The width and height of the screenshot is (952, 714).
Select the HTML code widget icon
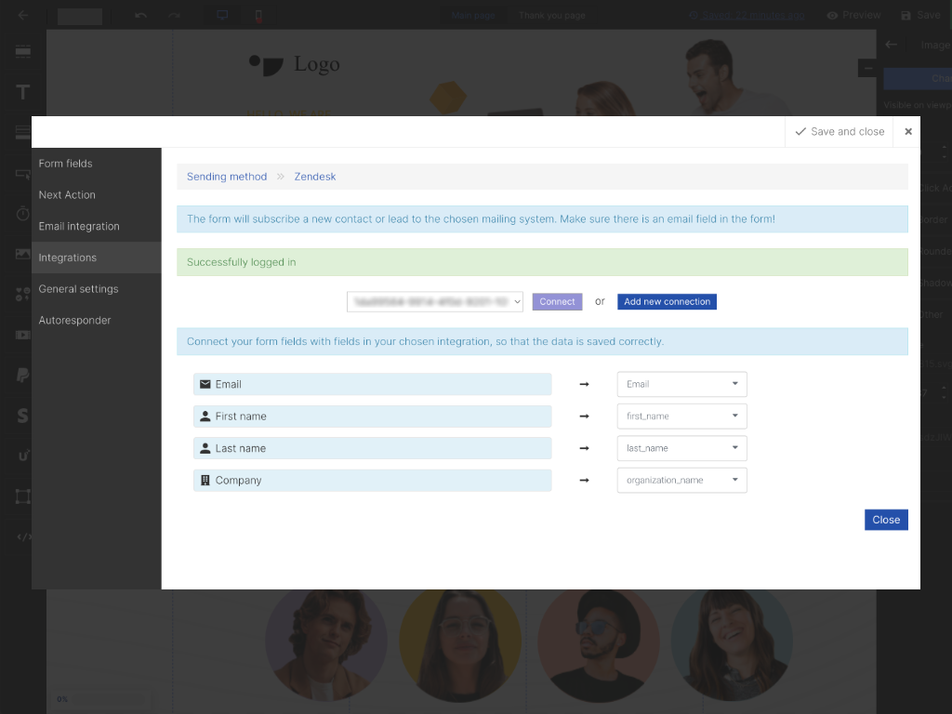(x=23, y=536)
